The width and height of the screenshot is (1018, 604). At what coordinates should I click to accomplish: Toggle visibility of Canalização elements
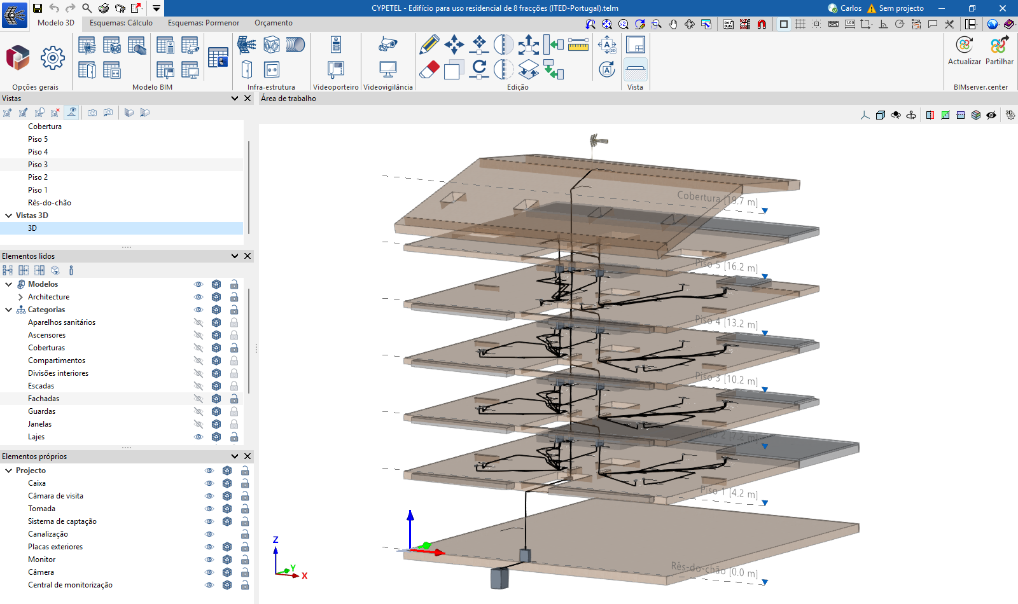point(209,534)
